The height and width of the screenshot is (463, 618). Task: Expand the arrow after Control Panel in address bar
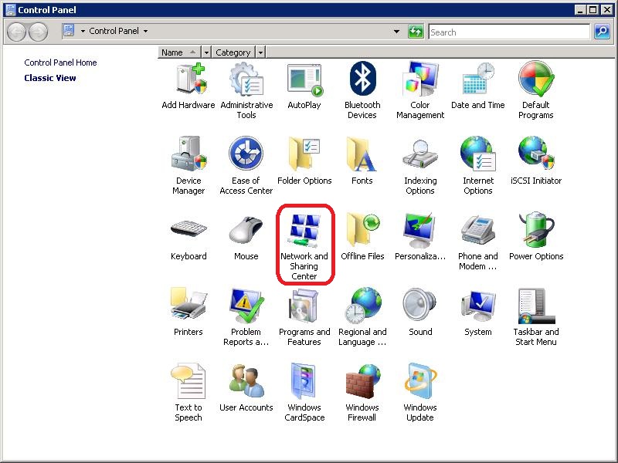[x=145, y=31]
